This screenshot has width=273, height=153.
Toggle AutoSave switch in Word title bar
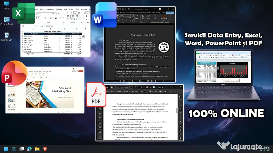coord(119,9)
